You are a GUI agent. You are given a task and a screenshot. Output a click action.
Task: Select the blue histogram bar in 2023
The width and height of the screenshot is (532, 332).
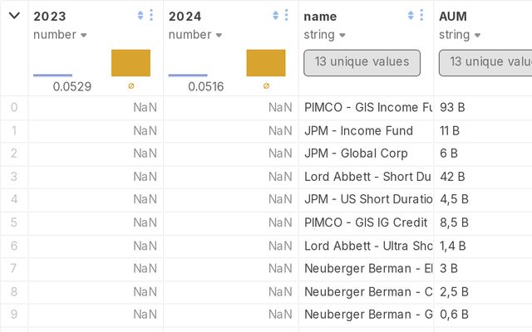tap(52, 76)
